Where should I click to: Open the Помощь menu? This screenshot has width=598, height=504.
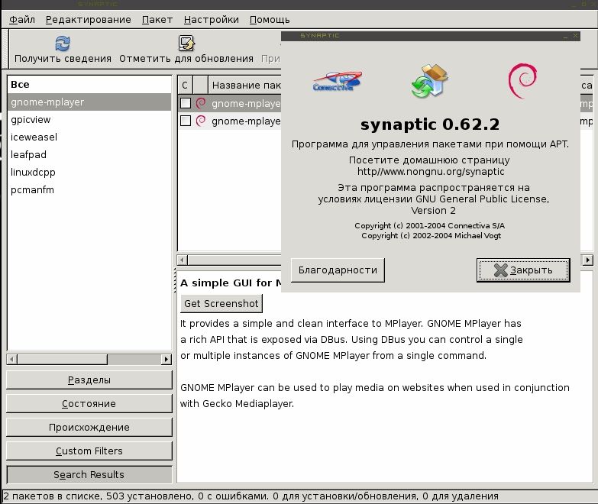coord(270,19)
